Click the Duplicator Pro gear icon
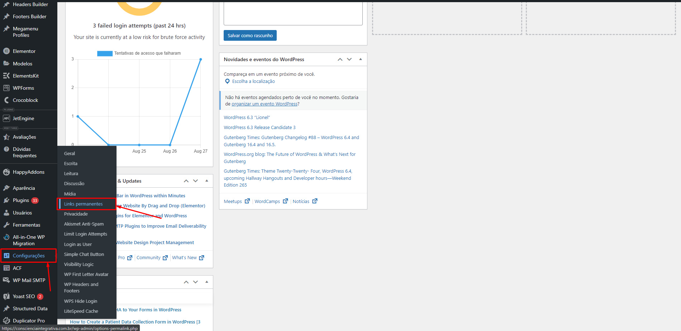Viewport: 681px width, 331px height. pos(6,321)
